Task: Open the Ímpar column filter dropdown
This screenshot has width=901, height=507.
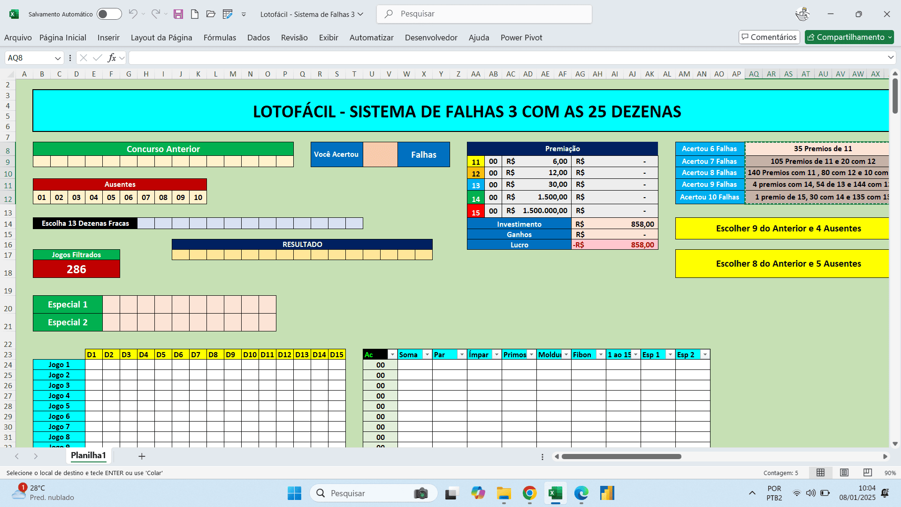Action: [x=496, y=355]
